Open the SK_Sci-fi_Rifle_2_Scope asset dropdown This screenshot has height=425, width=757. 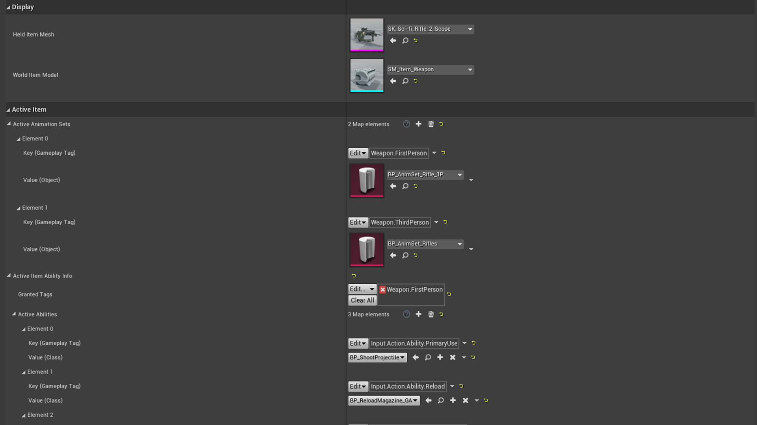click(469, 29)
